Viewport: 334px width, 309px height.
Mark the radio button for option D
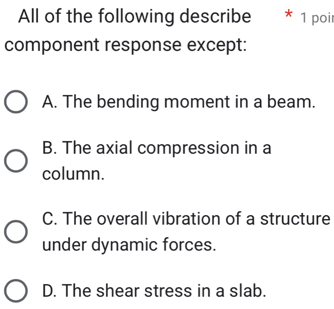pos(16,290)
